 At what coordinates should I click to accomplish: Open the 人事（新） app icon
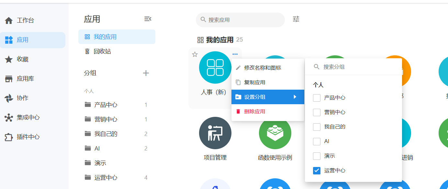215,67
